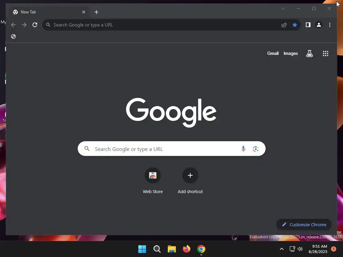The height and width of the screenshot is (257, 343).
Task: Open the network status tray icon
Action: pos(292,249)
